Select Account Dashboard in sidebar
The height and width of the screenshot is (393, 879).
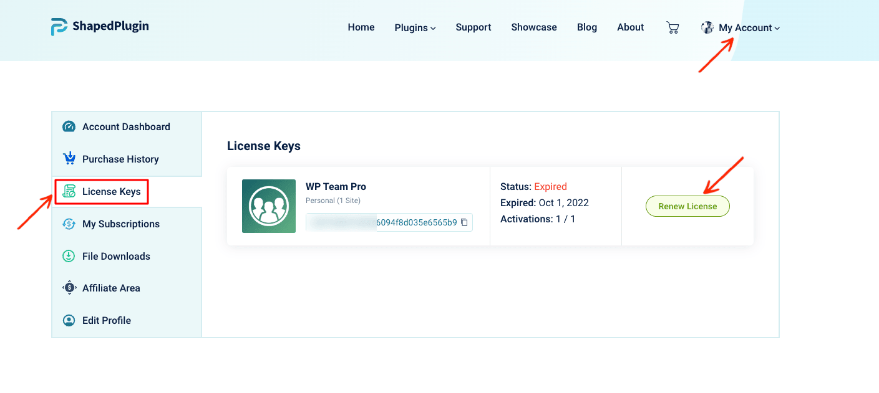[127, 127]
